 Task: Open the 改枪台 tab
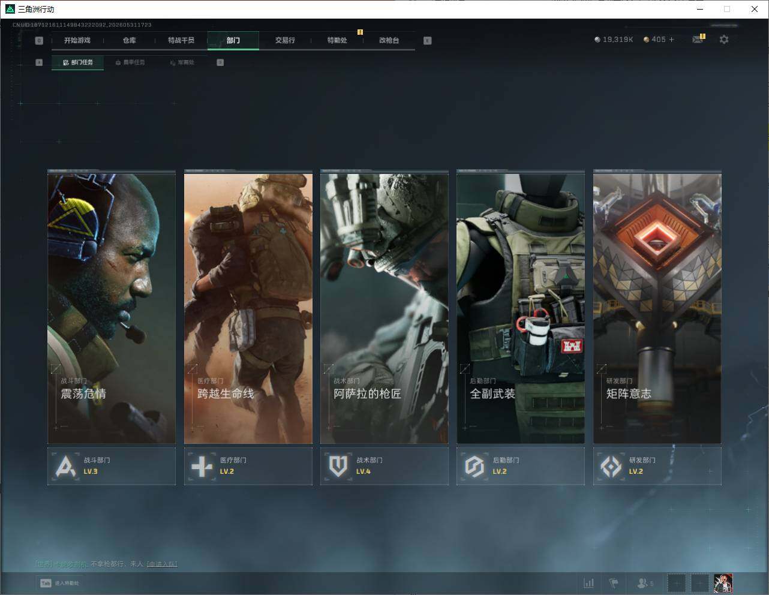point(389,40)
